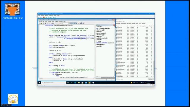Select the 'System Idle Process' row in Task Manager
The width and height of the screenshot is (190, 107).
point(134,62)
